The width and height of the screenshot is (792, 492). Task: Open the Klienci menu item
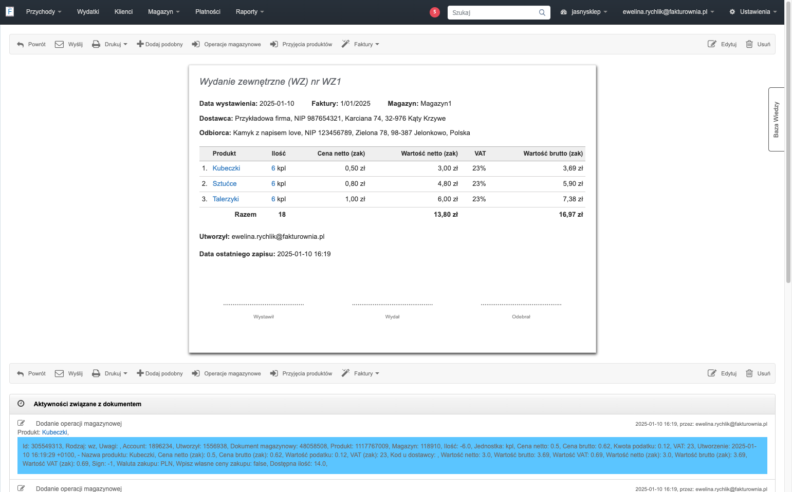[x=123, y=12]
